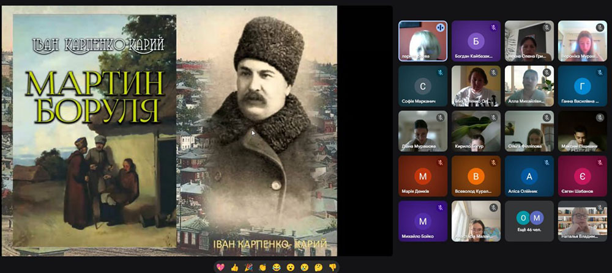
Task: Send the party popper reaction
Action: pyautogui.click(x=248, y=268)
